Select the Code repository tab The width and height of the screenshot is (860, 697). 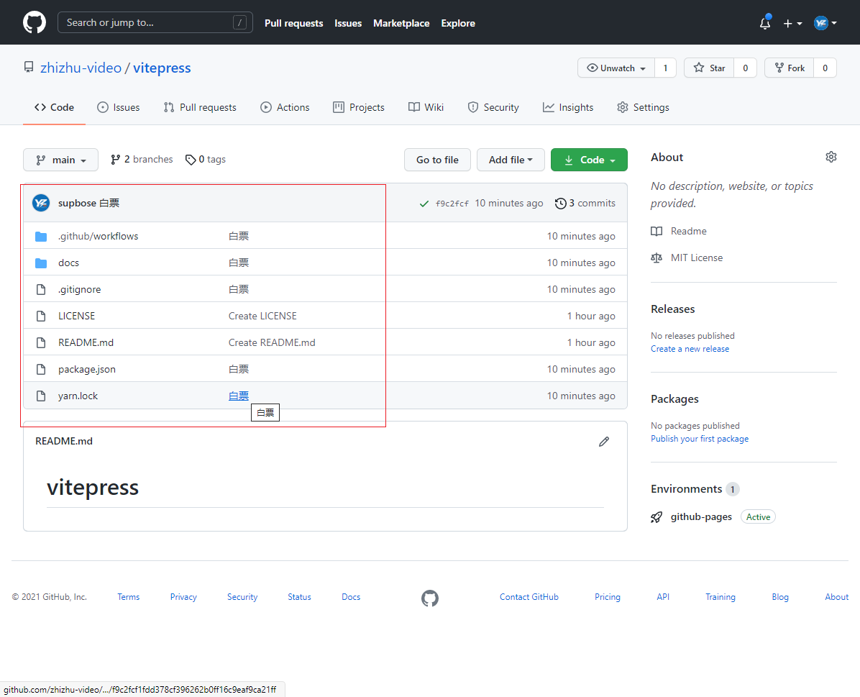pos(55,108)
